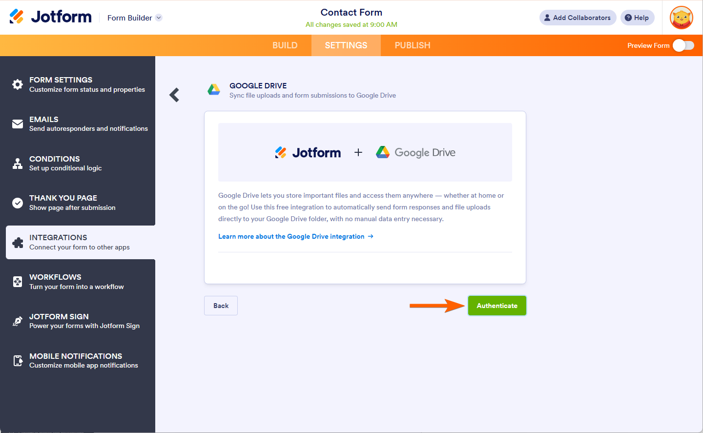Open the user avatar menu
This screenshot has height=433, width=703.
click(x=682, y=18)
